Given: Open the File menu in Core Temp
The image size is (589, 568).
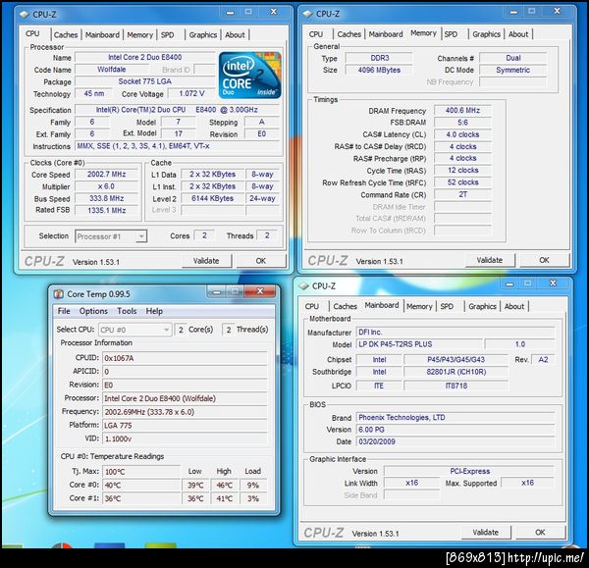Looking at the screenshot, I should (x=64, y=311).
